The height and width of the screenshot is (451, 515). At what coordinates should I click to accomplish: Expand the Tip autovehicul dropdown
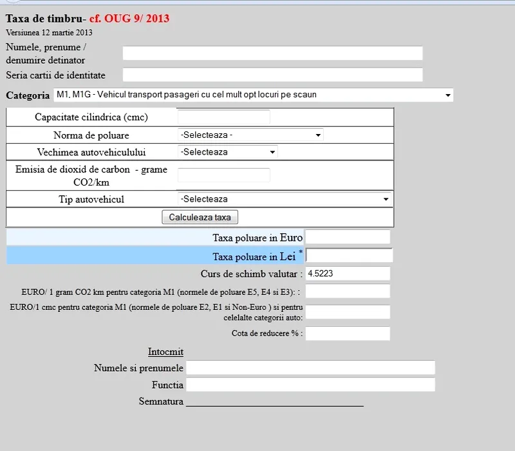pos(285,199)
